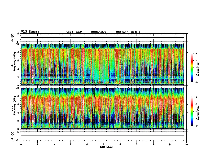
Task: Click the "ch.3(V)" waveform axis label
Action: point(13,136)
